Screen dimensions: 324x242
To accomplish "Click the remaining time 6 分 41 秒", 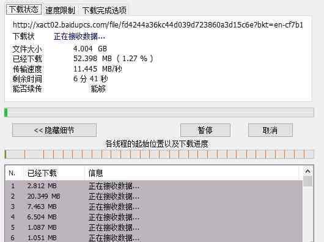I will 90,79.
